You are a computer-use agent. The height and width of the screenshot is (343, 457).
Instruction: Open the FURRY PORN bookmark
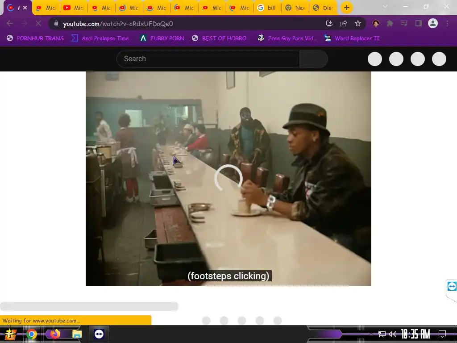[x=162, y=38]
